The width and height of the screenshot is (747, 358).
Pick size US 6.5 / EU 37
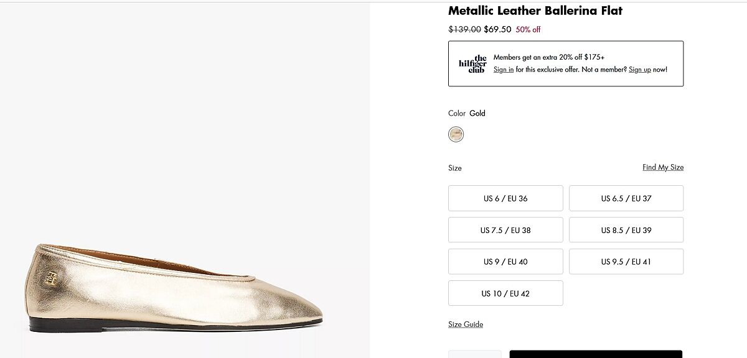[626, 198]
